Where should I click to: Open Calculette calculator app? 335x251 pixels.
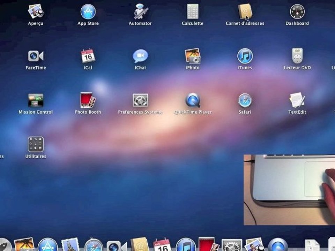click(x=193, y=11)
